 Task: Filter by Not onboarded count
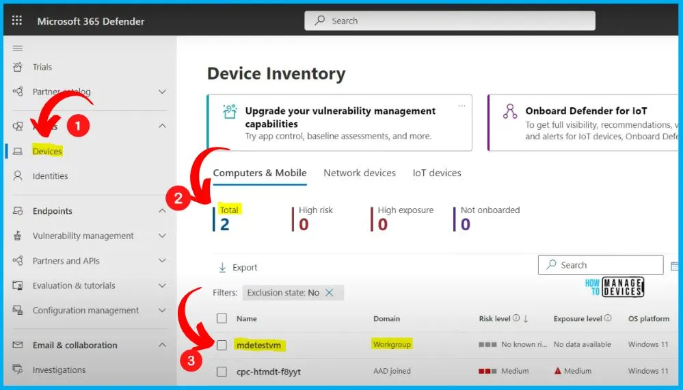click(x=487, y=218)
